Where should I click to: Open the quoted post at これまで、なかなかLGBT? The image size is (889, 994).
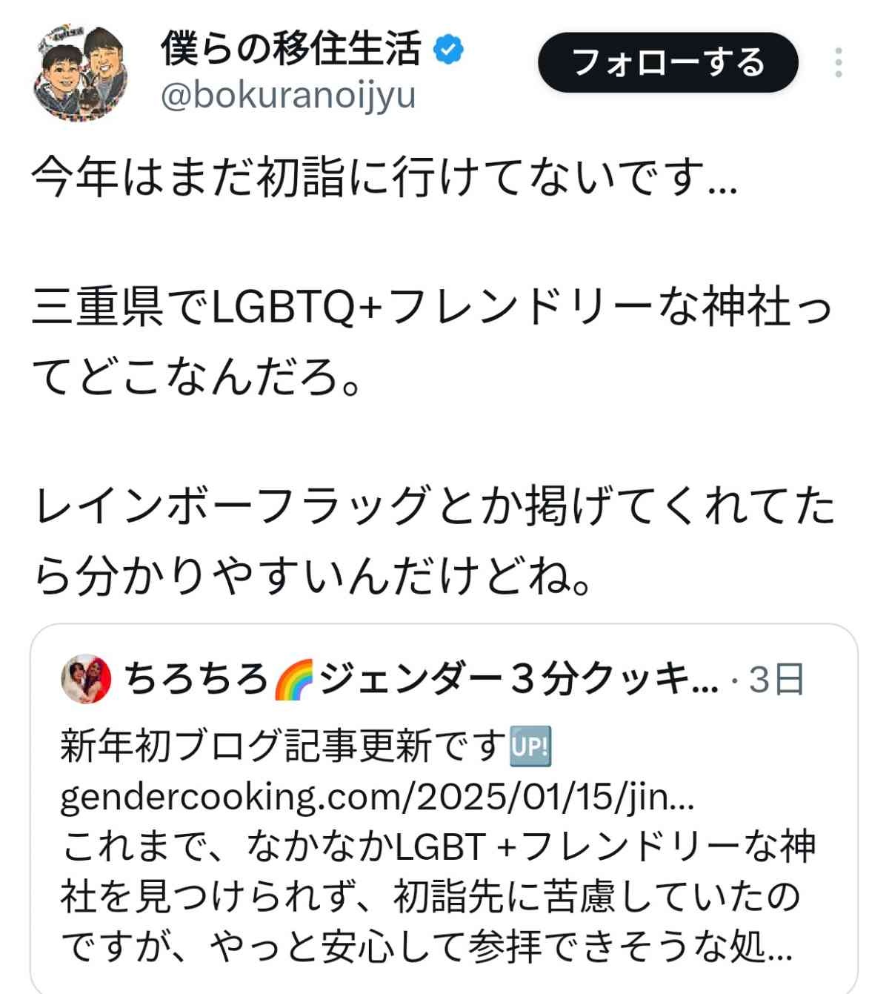(437, 846)
